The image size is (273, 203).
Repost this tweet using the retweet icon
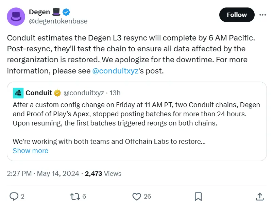75,197
